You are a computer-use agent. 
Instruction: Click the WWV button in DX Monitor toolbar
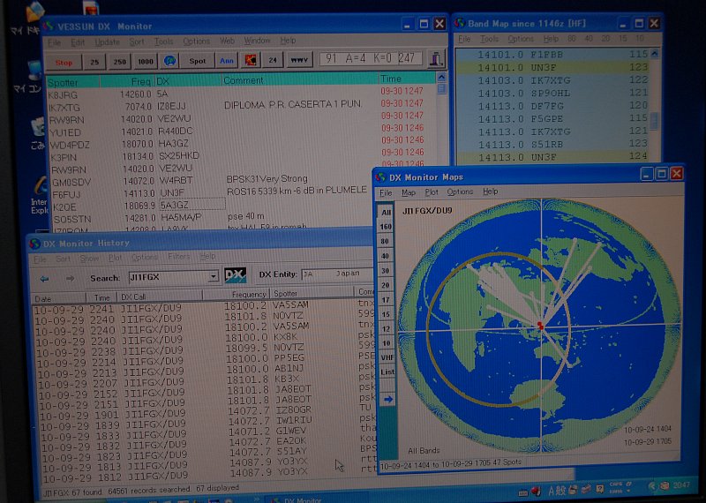click(299, 59)
